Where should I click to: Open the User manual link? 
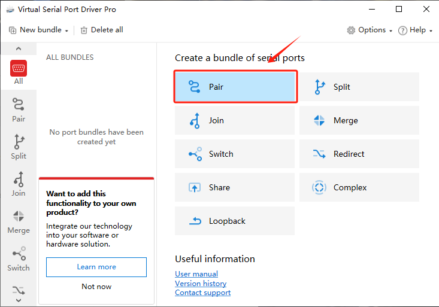point(196,274)
